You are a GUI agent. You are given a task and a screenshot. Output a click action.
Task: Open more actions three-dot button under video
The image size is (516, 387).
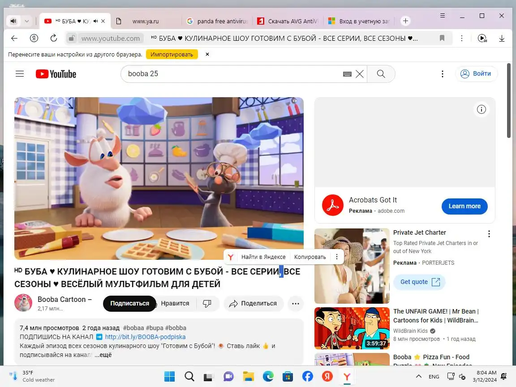point(296,303)
